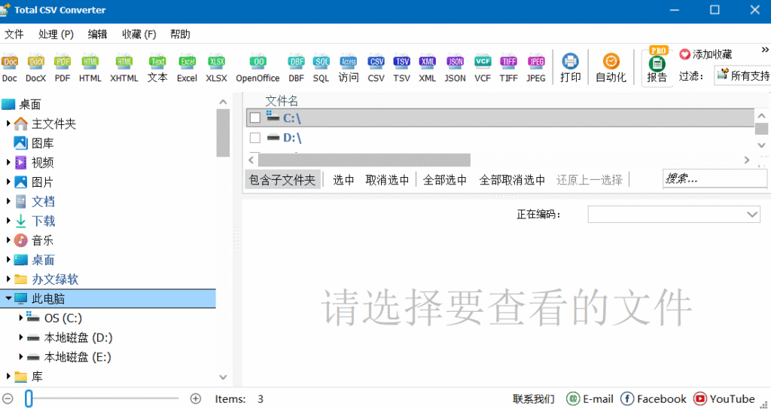
Task: Click zoom out minus icon
Action: coord(8,398)
